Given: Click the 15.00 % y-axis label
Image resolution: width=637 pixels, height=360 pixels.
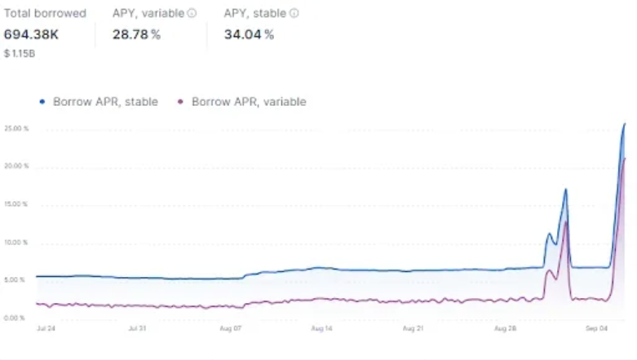Looking at the screenshot, I should point(15,204).
